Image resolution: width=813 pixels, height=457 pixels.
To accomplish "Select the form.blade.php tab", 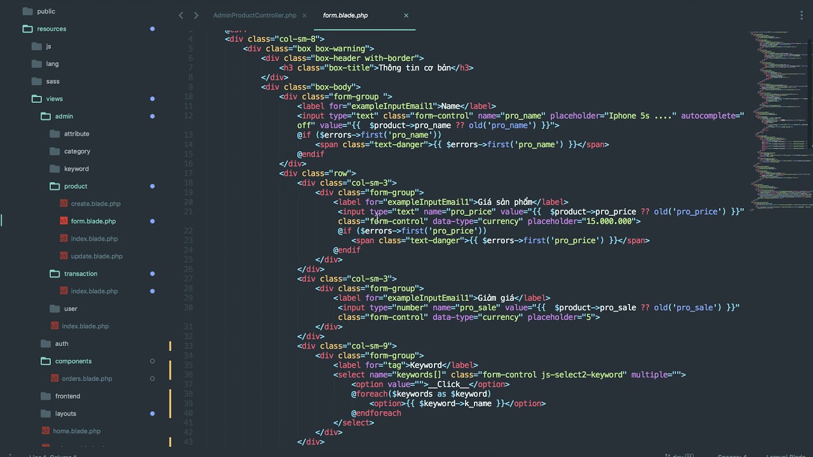I will [x=345, y=15].
